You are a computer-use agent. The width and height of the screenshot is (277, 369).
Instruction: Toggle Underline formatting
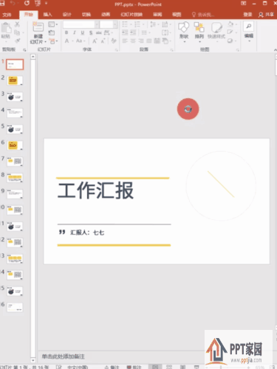coord(83,32)
